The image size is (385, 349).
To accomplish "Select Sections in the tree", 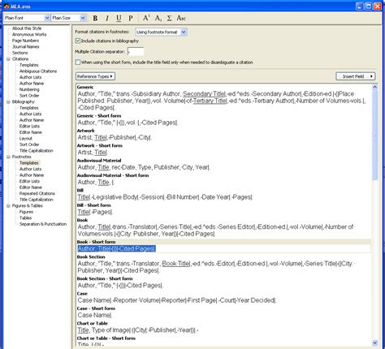I will point(19,53).
